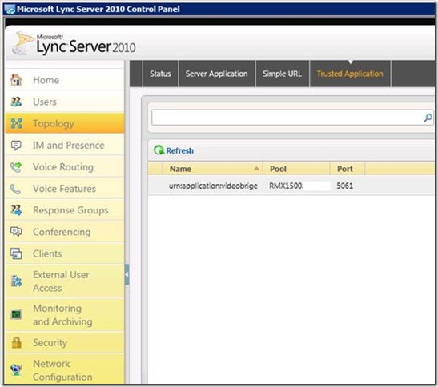The width and height of the screenshot is (438, 387).
Task: Open Voice Routing section
Action: [65, 167]
